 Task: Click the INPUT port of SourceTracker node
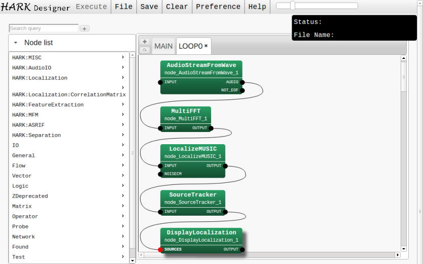pos(160,212)
